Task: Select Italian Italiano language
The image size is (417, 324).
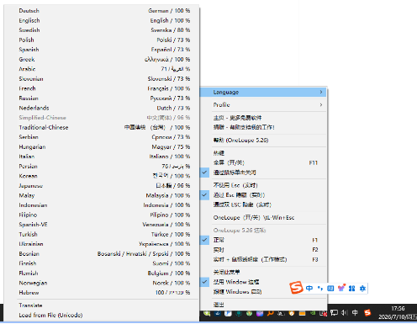Action: click(x=101, y=157)
